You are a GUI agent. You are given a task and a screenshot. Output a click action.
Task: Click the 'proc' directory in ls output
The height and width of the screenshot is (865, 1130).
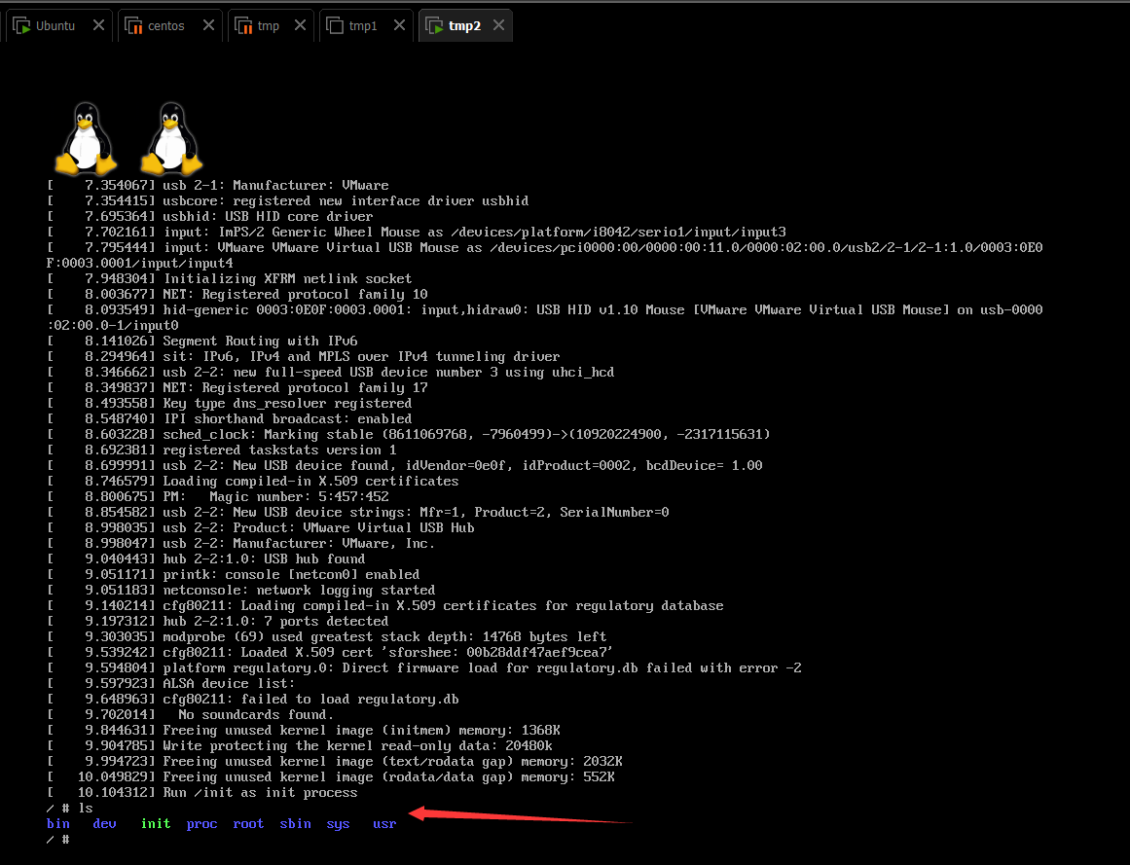201,824
